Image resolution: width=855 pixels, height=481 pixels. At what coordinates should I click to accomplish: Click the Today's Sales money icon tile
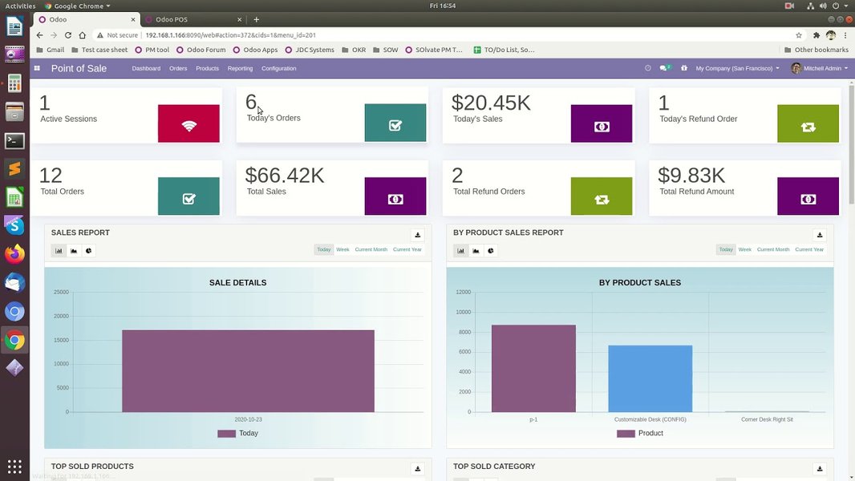pos(602,123)
